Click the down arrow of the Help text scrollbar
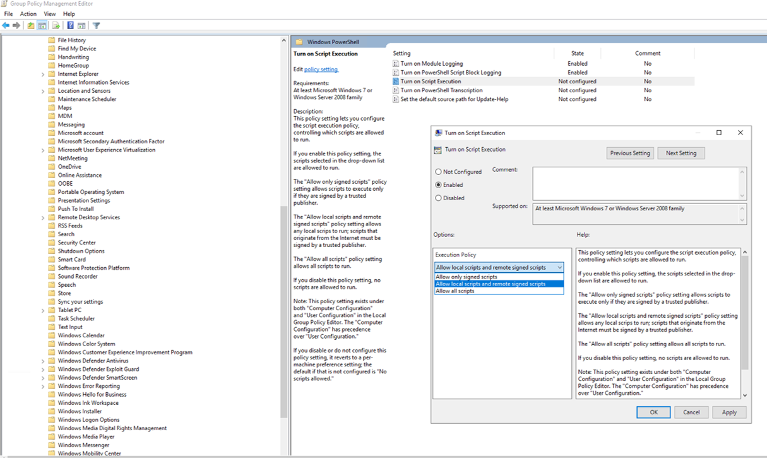This screenshot has width=767, height=458. tap(745, 395)
